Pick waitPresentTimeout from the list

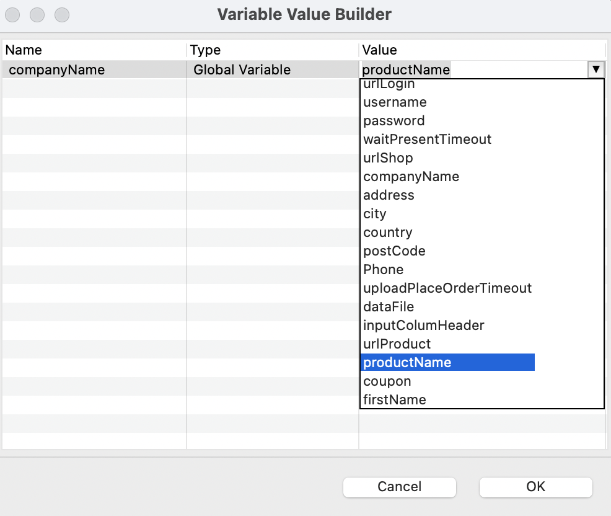(427, 139)
